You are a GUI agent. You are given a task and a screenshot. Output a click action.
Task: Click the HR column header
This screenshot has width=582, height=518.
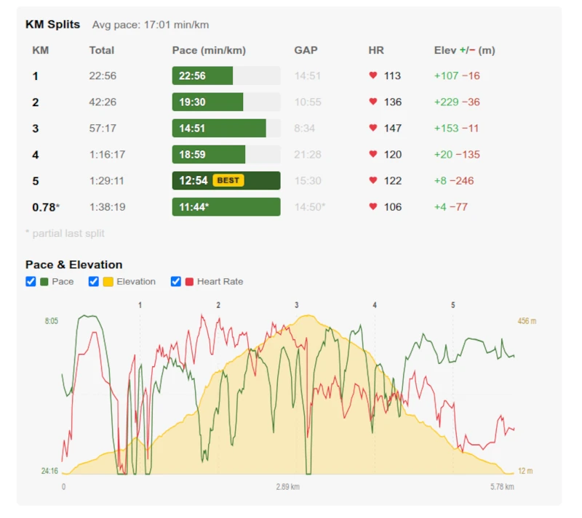pyautogui.click(x=376, y=50)
